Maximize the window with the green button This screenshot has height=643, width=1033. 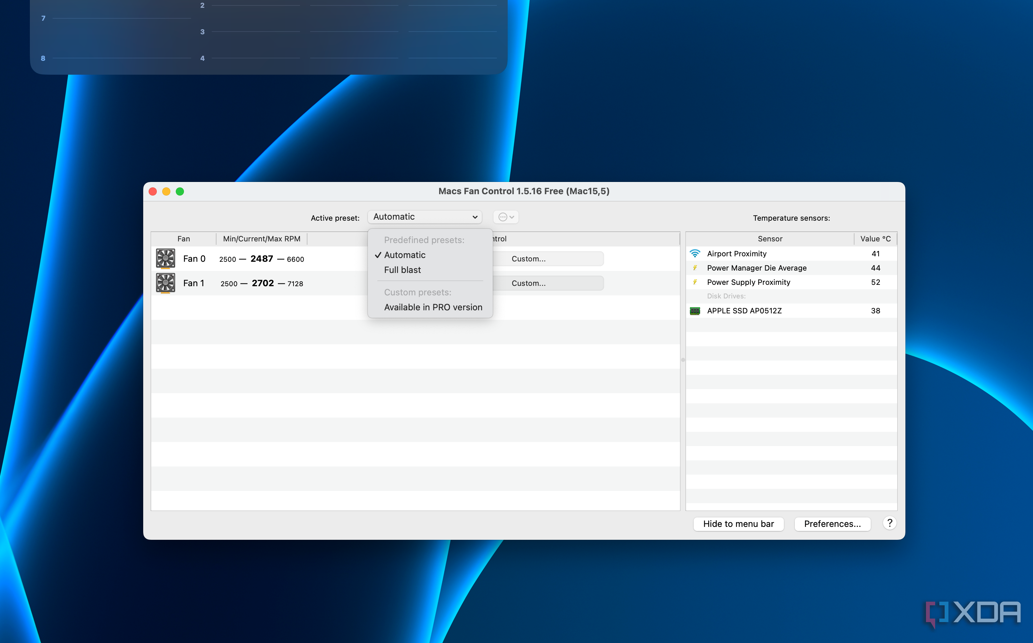(180, 191)
